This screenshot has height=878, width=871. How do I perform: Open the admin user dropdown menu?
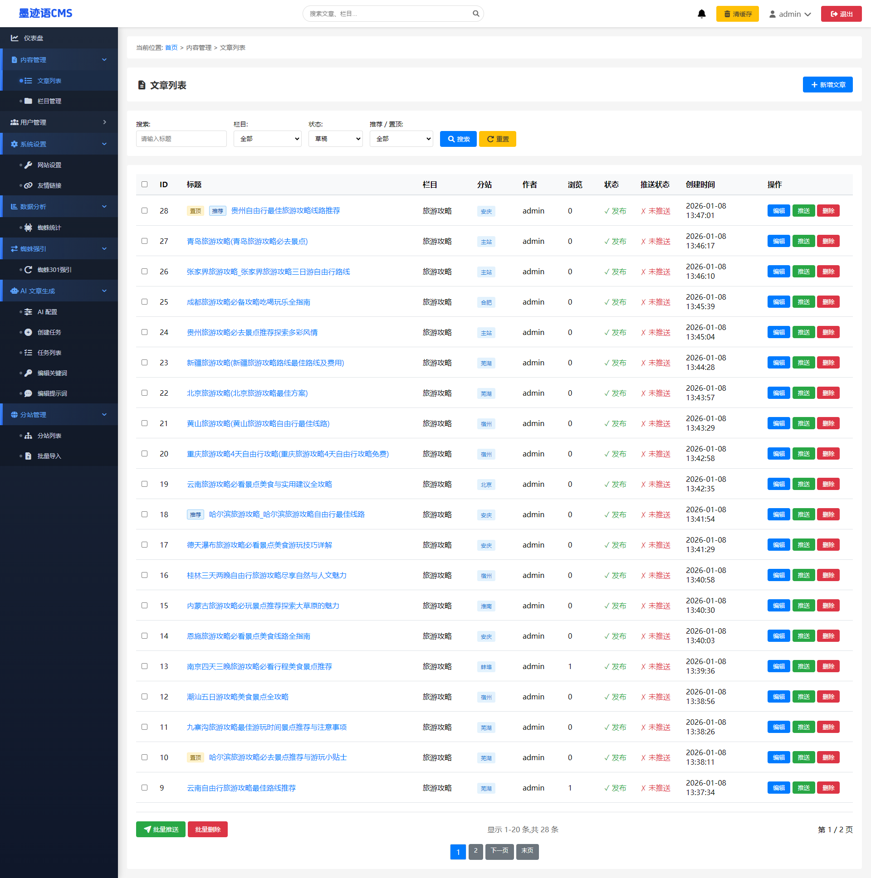pyautogui.click(x=790, y=14)
